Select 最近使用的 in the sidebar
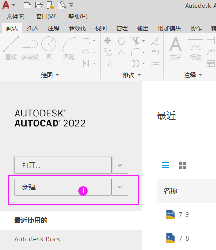 pos(71,221)
